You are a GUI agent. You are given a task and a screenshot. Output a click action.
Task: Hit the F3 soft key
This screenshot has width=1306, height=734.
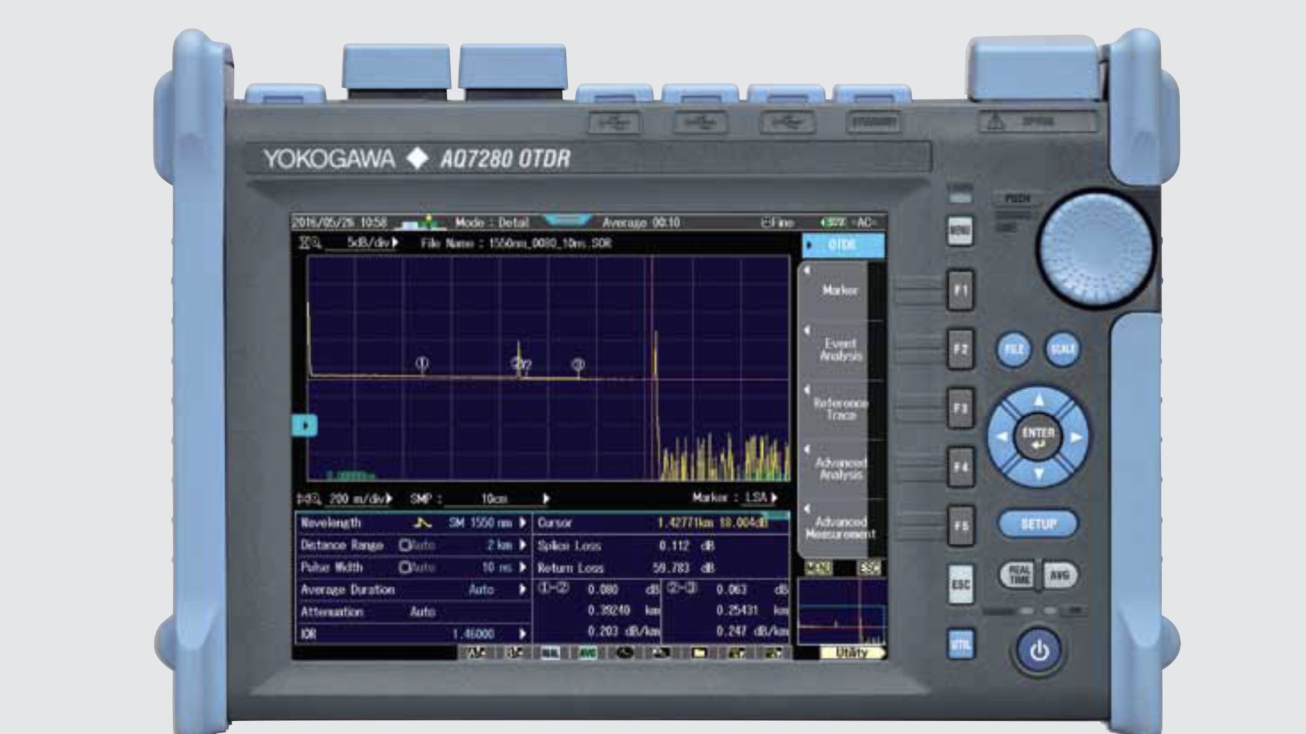[960, 408]
